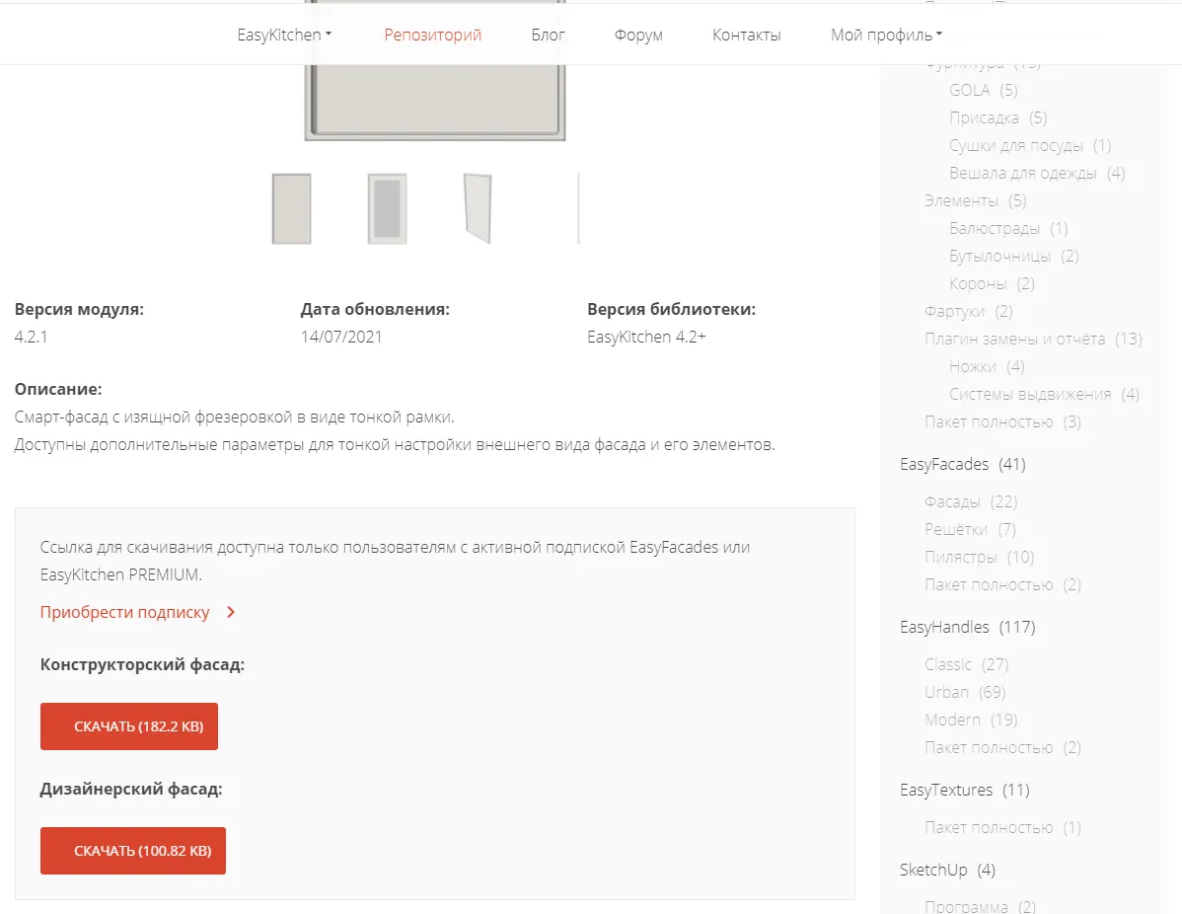The height and width of the screenshot is (914, 1182).
Task: Open the GOLA category in sidebar
Action: point(969,90)
